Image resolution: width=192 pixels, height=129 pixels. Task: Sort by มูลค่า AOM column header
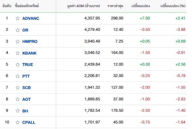tap(83, 6)
